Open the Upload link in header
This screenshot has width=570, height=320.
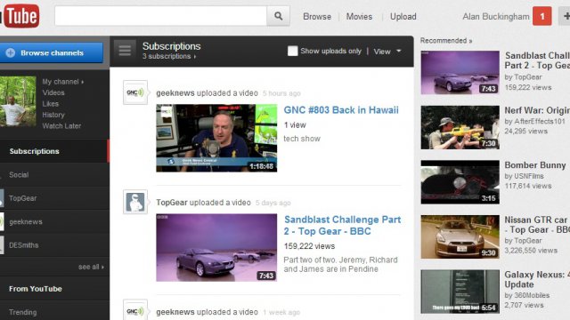(x=403, y=17)
